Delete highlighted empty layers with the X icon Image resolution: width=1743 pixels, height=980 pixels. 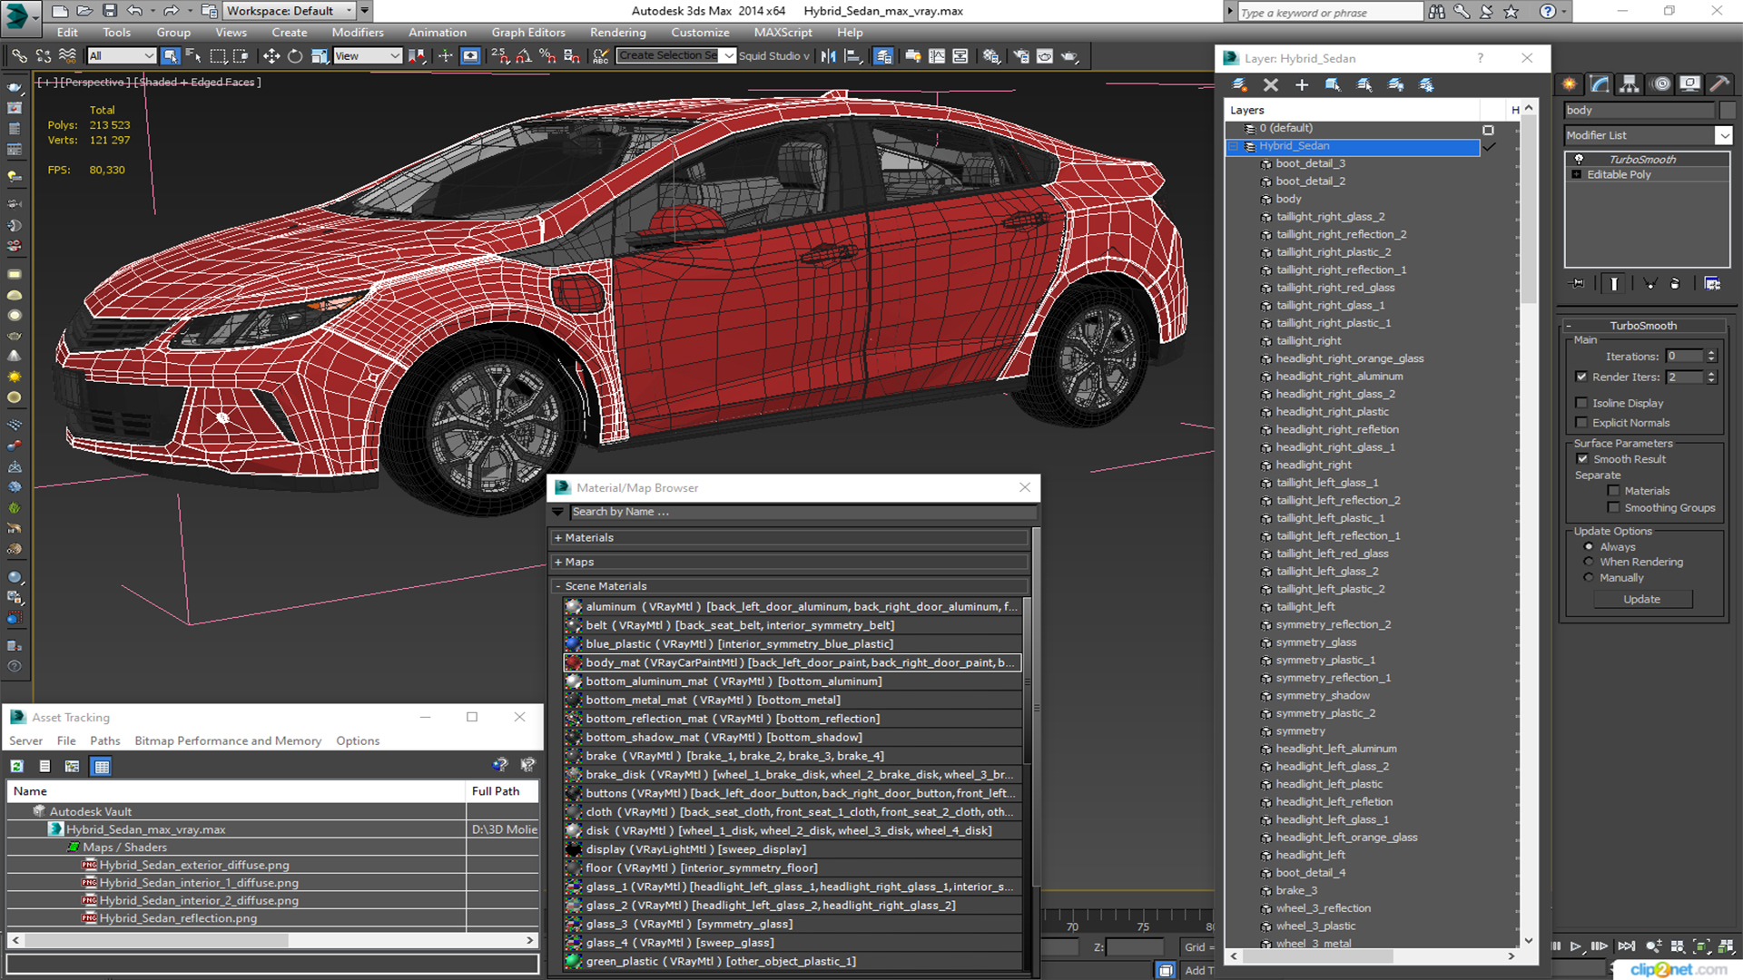(x=1270, y=84)
